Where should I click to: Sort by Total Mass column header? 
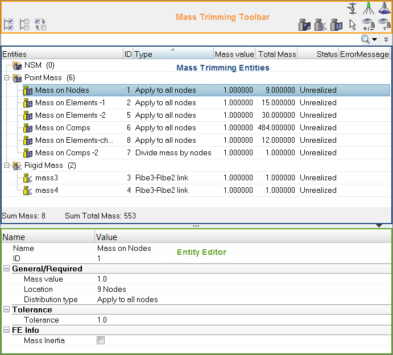click(276, 55)
